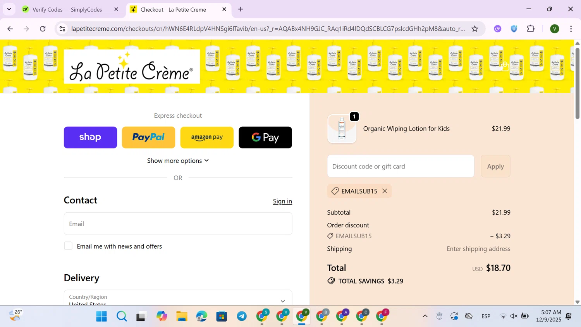View site information icon in address bar

[62, 29]
